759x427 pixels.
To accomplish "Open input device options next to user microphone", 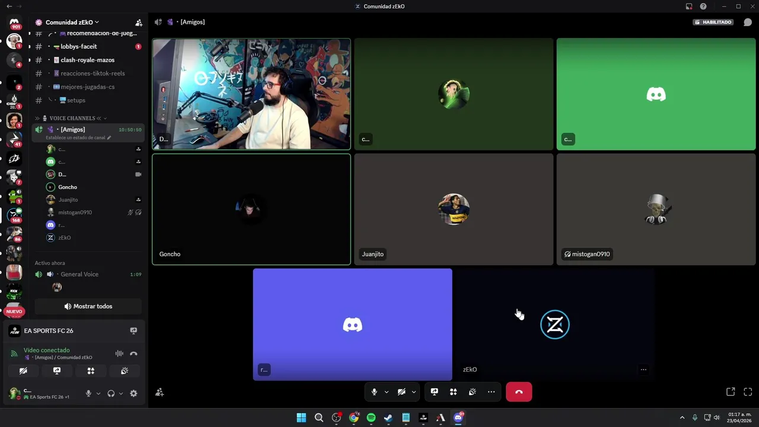I will [x=98, y=393].
